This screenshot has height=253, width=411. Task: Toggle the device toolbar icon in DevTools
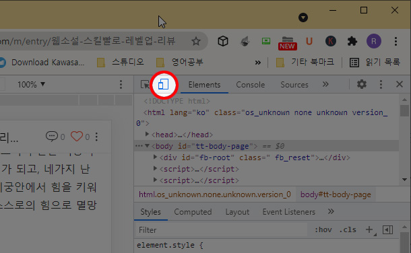click(163, 85)
